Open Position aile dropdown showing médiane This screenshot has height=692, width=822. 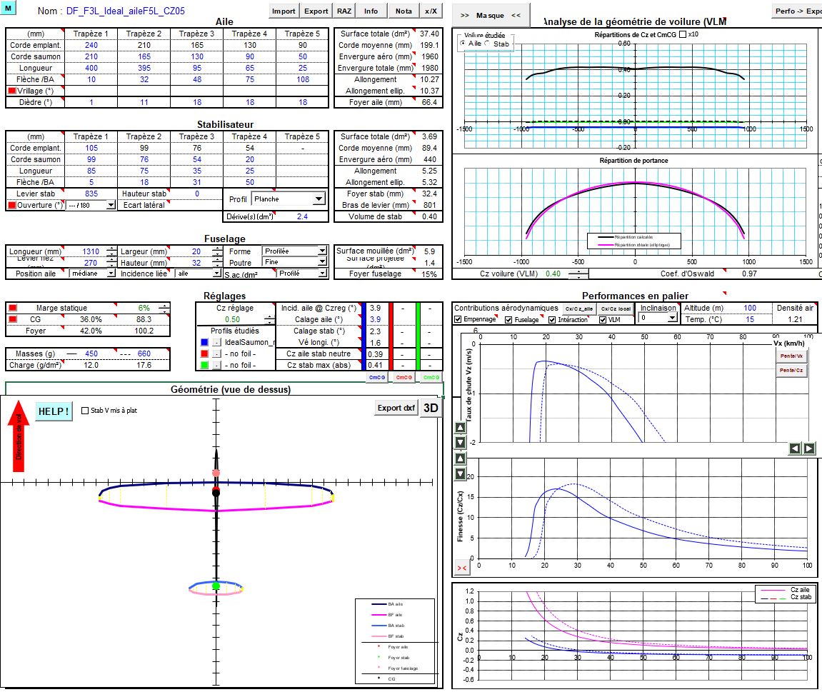pos(111,273)
